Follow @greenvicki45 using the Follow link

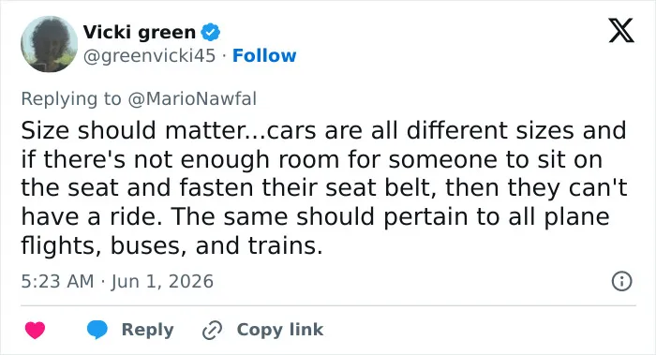tap(264, 55)
